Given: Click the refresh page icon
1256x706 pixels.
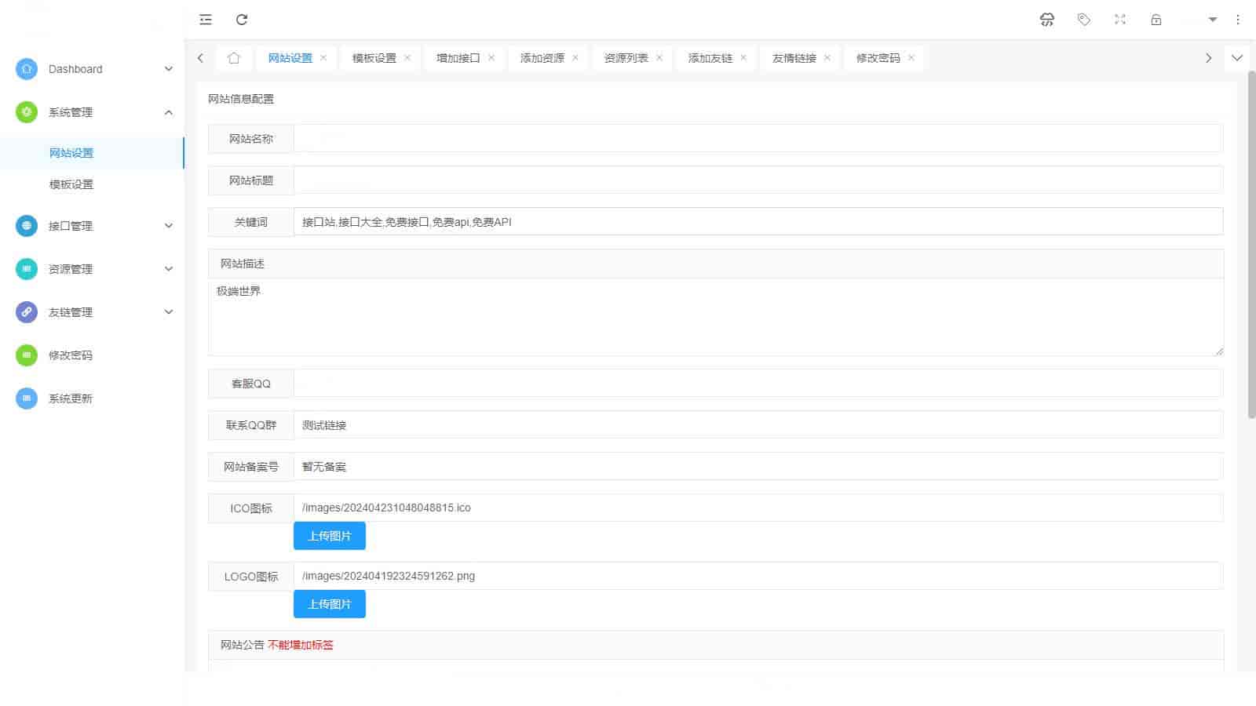Looking at the screenshot, I should (x=242, y=20).
